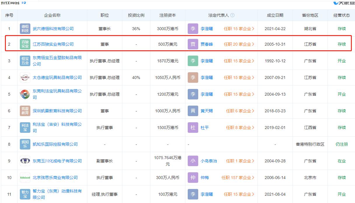The width and height of the screenshot is (355, 203).
Task: Click the 企业名称 column header
Action: tap(52, 15)
